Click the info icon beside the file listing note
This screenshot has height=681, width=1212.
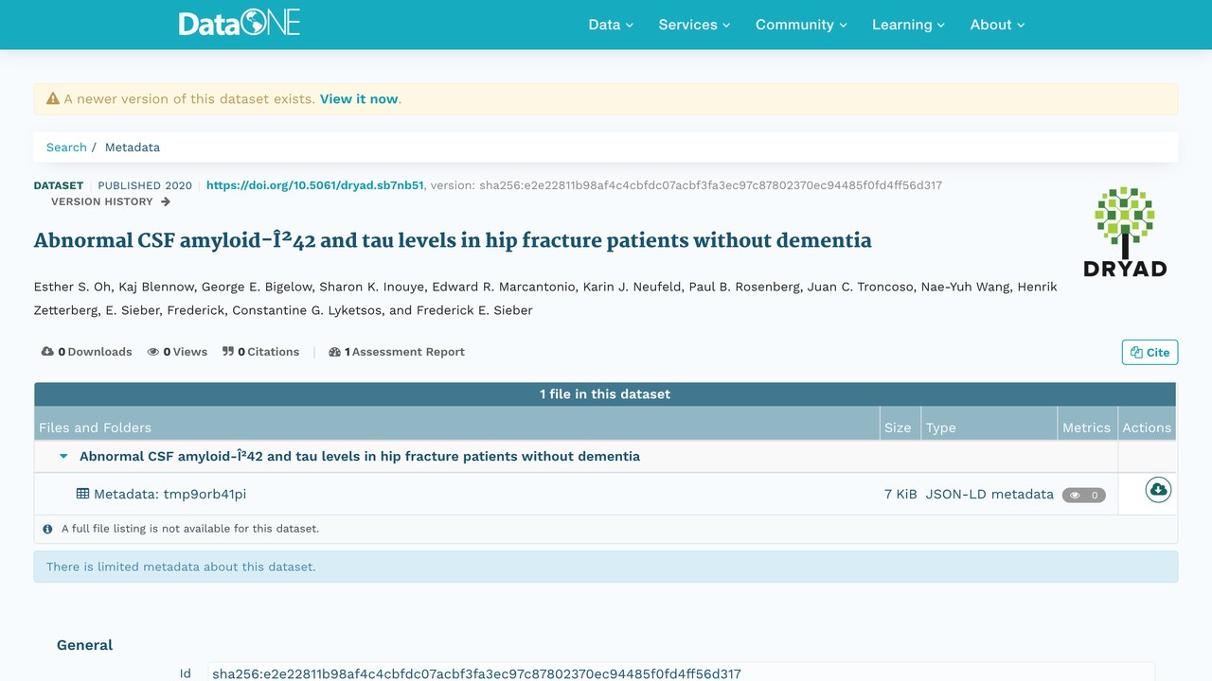48,529
